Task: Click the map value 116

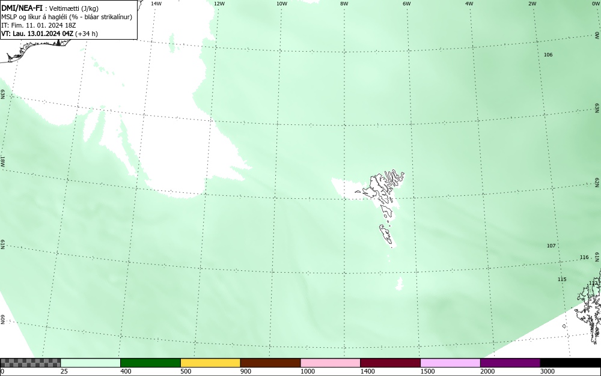Action: (584, 257)
